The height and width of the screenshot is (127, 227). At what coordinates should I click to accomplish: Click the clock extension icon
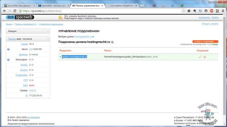[189, 11]
